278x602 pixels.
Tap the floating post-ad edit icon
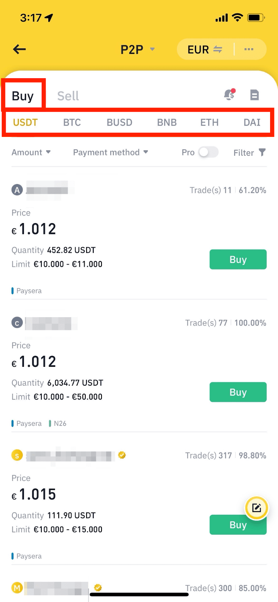tap(257, 508)
